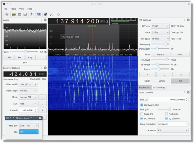This screenshot has height=143, width=194.
Task: Check the White color checkbox
Action: (157, 81)
